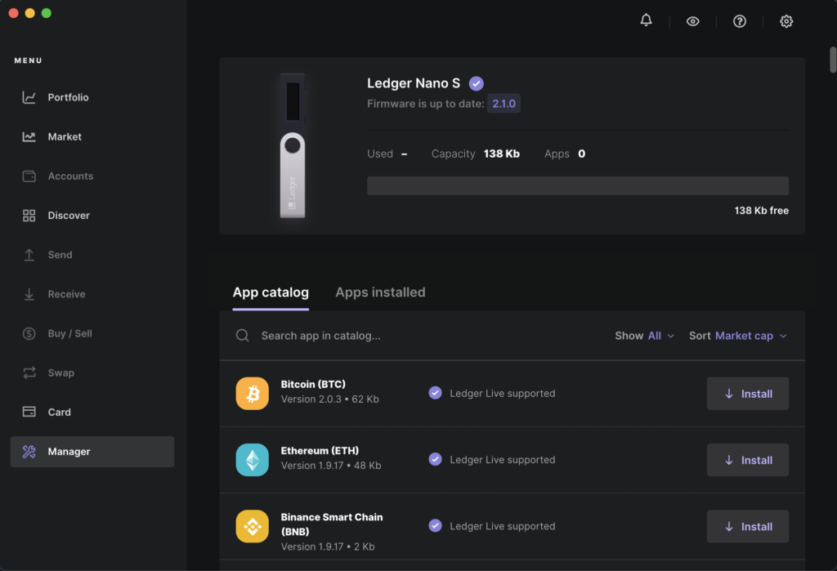Open the Sort Market cap dropdown

[750, 336]
